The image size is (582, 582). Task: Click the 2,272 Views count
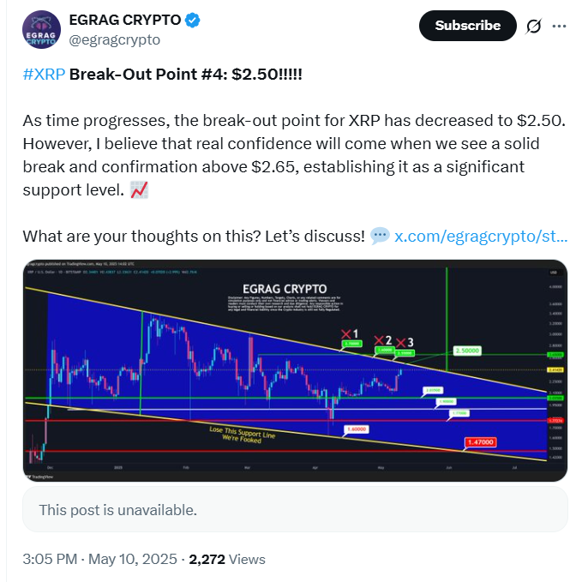pos(227,559)
